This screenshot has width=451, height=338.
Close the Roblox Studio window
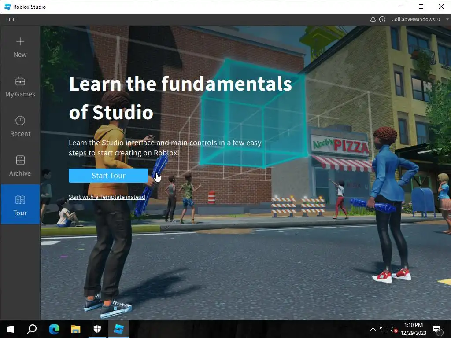[x=441, y=7]
